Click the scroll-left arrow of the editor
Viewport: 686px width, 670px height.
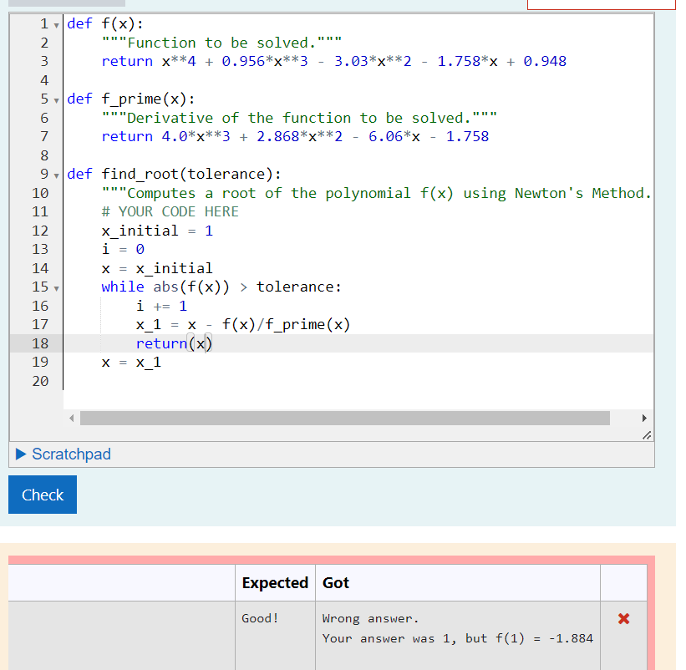[72, 418]
